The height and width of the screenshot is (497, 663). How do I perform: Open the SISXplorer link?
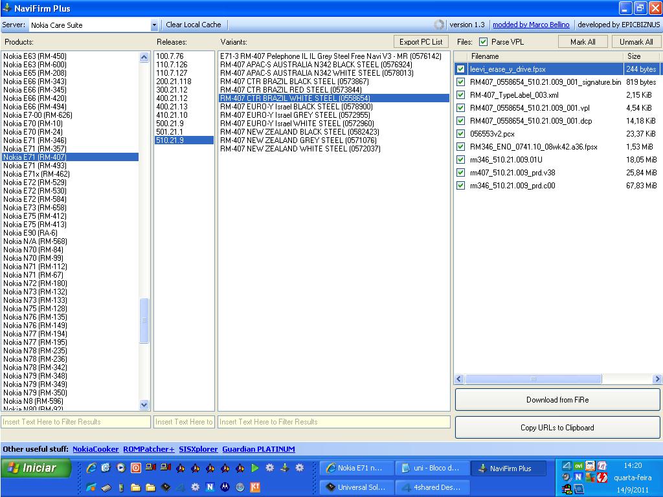[x=198, y=449]
